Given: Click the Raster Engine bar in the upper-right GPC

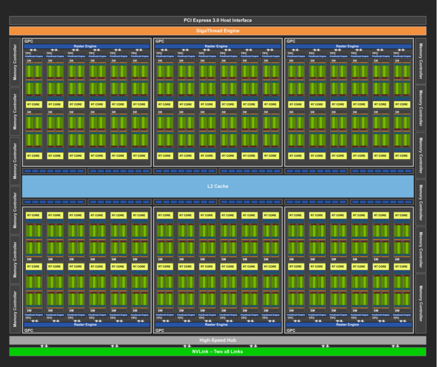Looking at the screenshot, I should pyautogui.click(x=349, y=46).
